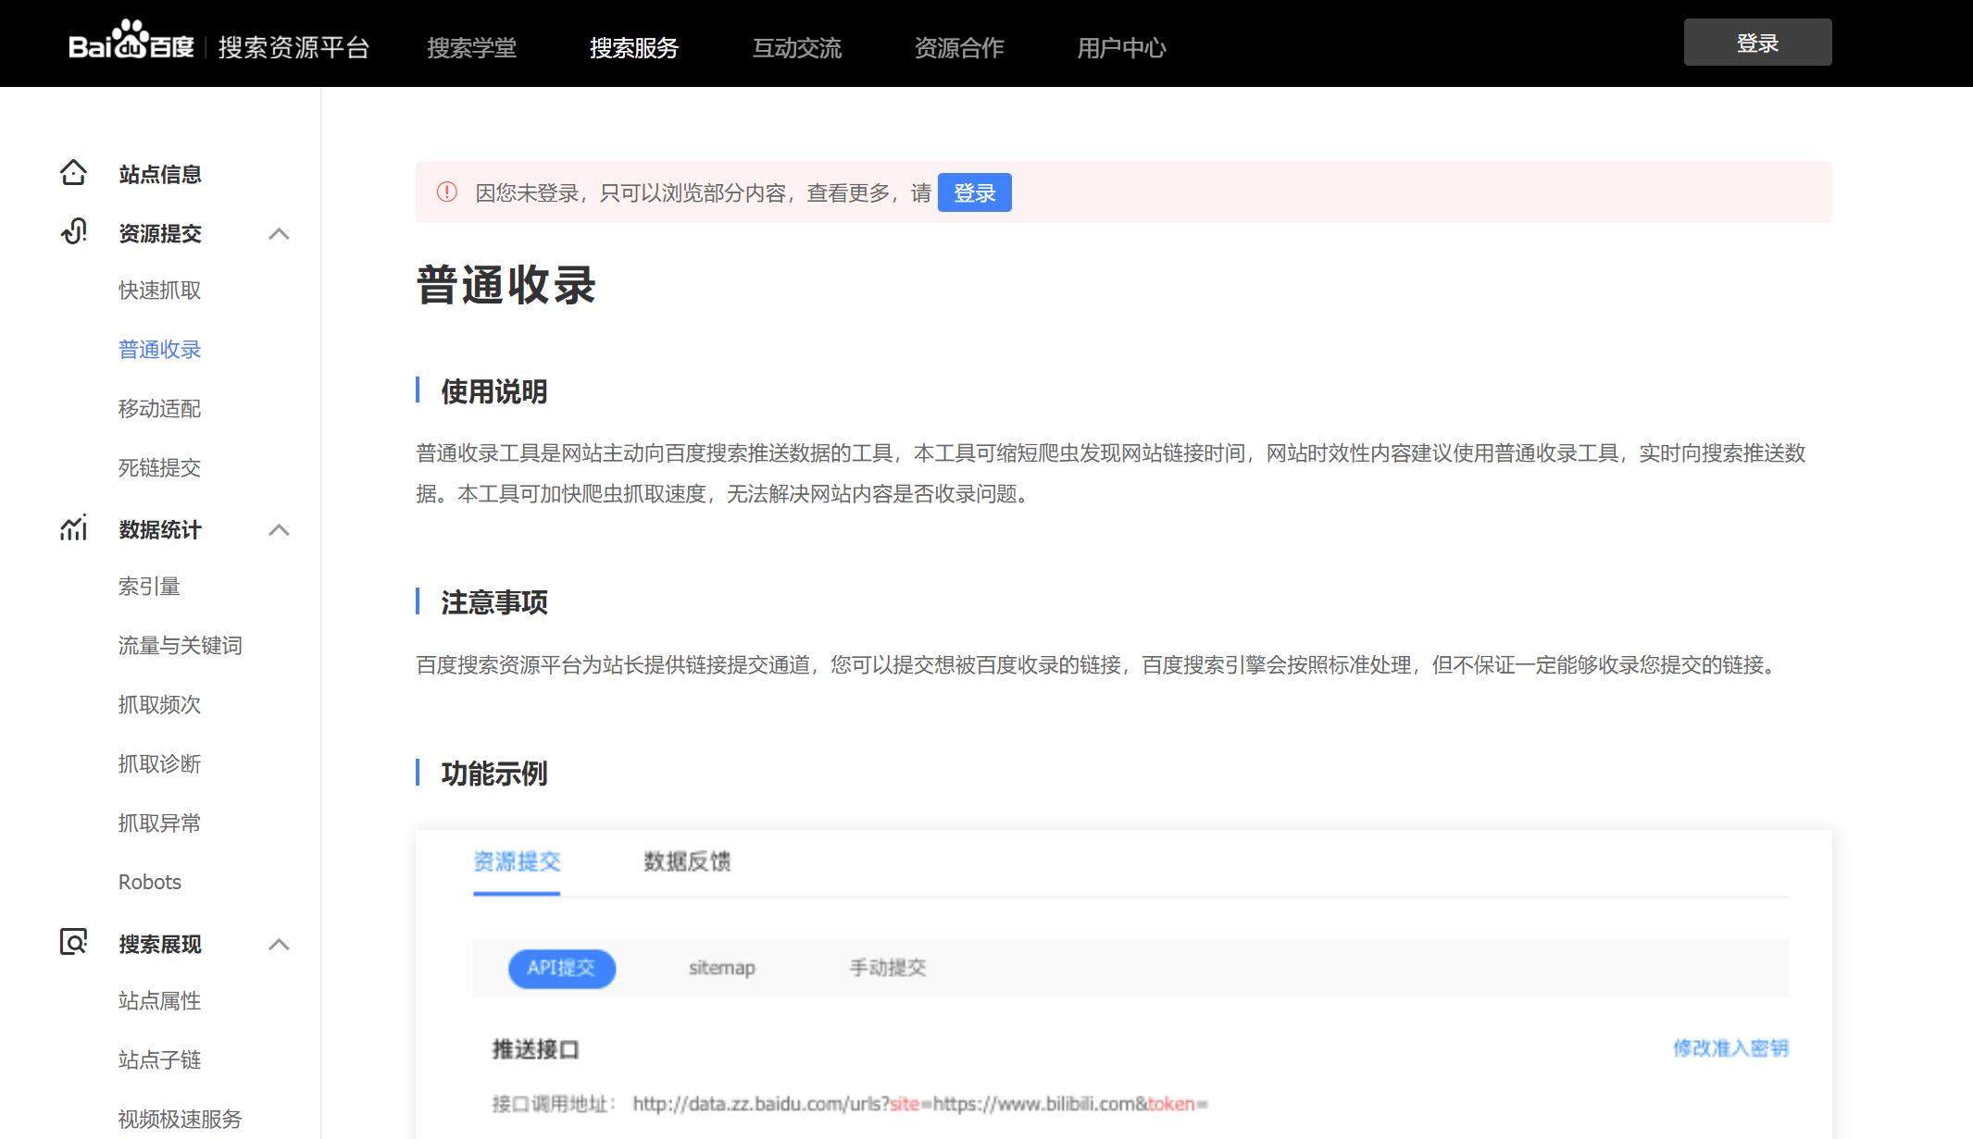Screen dimensions: 1973x1139
Task: Select 移动适配 in sidebar
Action: click(160, 409)
